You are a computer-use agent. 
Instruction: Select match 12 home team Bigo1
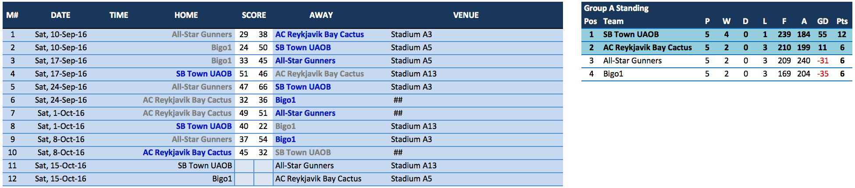(222, 179)
